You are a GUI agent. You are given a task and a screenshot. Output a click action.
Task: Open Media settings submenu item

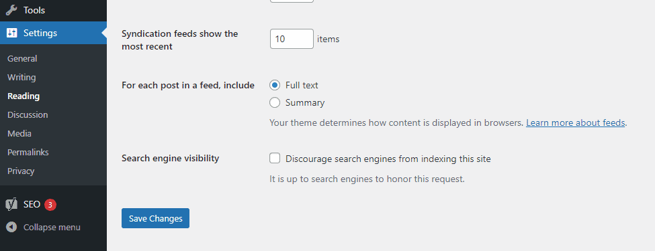click(x=19, y=134)
